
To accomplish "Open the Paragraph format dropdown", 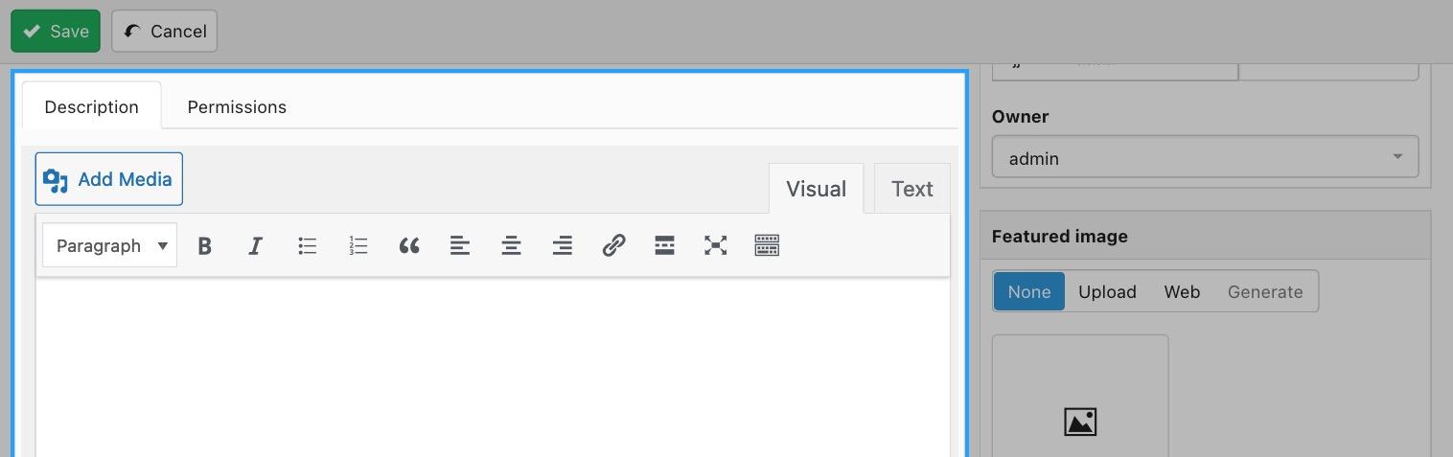I will 110,246.
